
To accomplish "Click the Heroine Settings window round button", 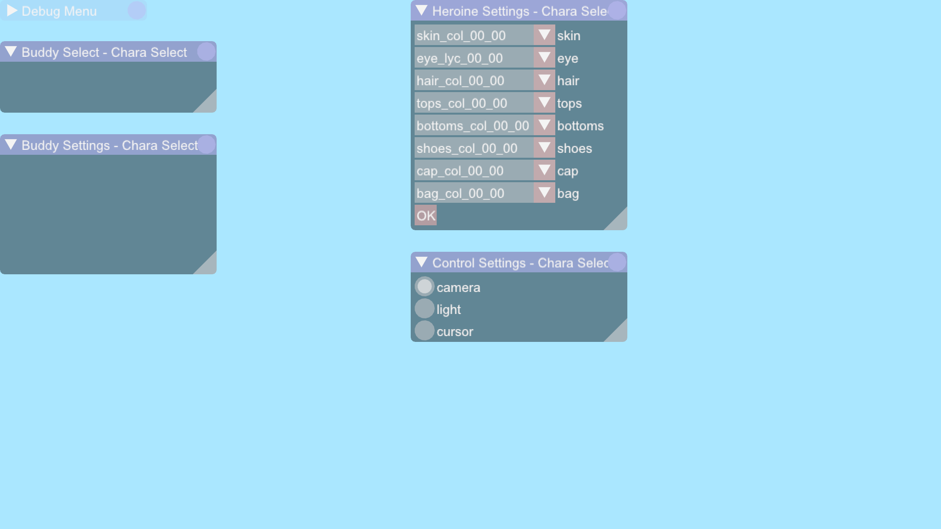I will tap(617, 10).
